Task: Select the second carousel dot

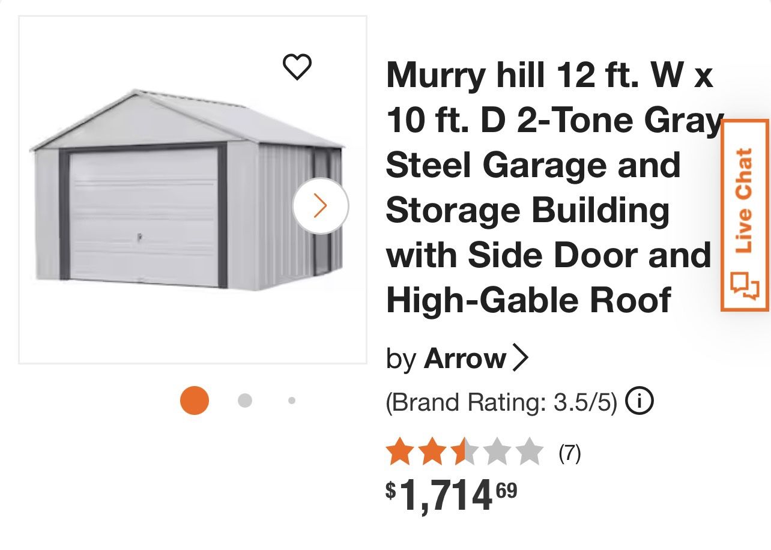Action: (x=244, y=400)
